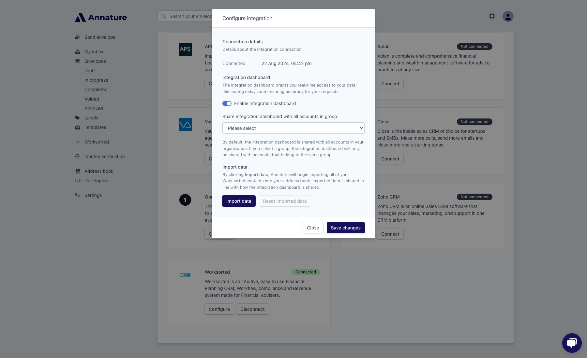This screenshot has width=587, height=358.
Task: Click the Developers code icon
Action: (x=77, y=180)
